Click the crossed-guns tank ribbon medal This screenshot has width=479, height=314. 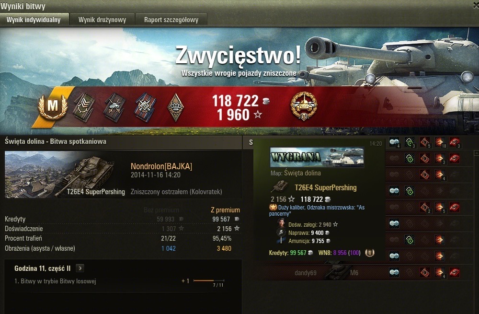pyautogui.click(x=114, y=107)
